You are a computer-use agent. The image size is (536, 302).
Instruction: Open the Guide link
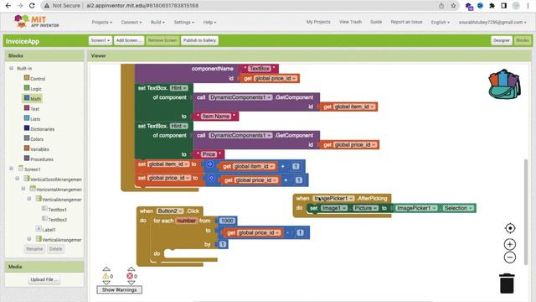[x=376, y=22]
